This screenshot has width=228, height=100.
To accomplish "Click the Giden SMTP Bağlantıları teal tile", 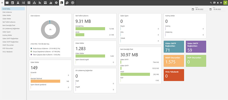I will [x=174, y=47].
